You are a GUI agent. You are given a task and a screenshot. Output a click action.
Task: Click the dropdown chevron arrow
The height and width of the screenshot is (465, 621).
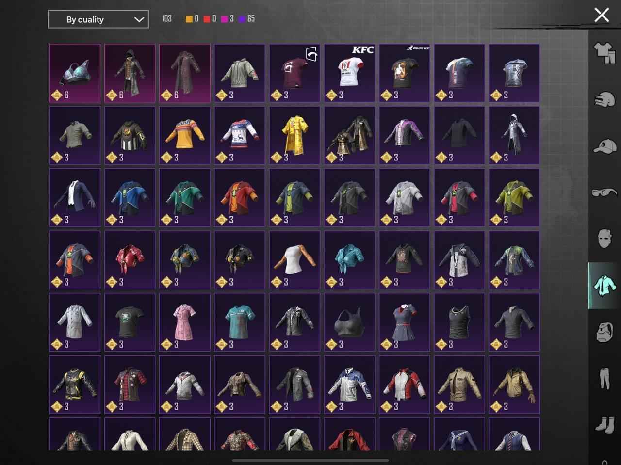(x=139, y=20)
